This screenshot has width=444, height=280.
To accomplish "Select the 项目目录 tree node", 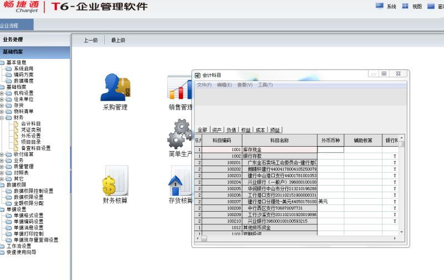I will tap(31, 142).
